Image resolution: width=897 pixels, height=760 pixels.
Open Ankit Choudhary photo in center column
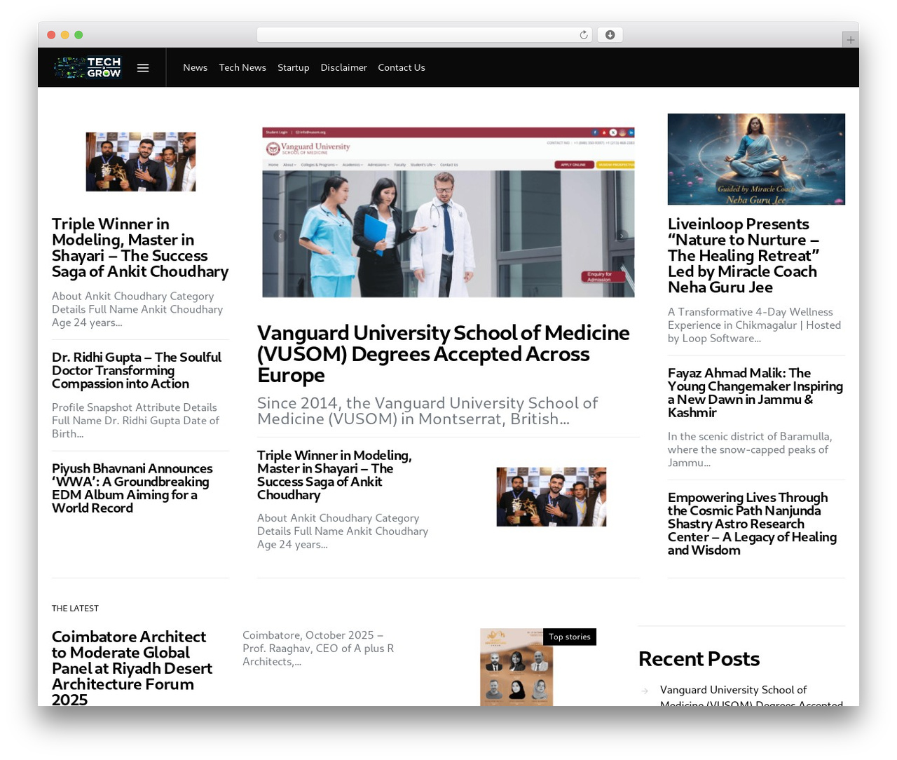[x=552, y=497]
